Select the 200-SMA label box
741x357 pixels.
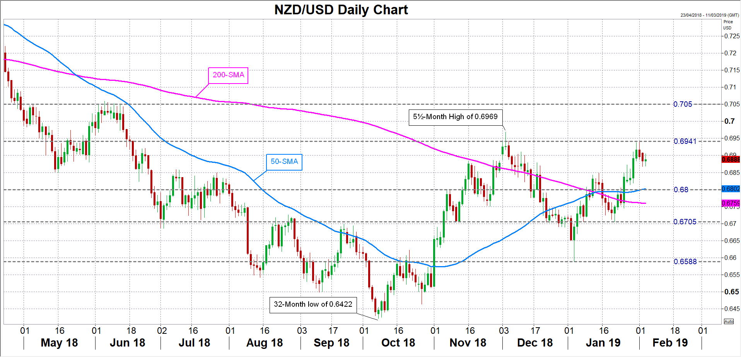point(228,75)
